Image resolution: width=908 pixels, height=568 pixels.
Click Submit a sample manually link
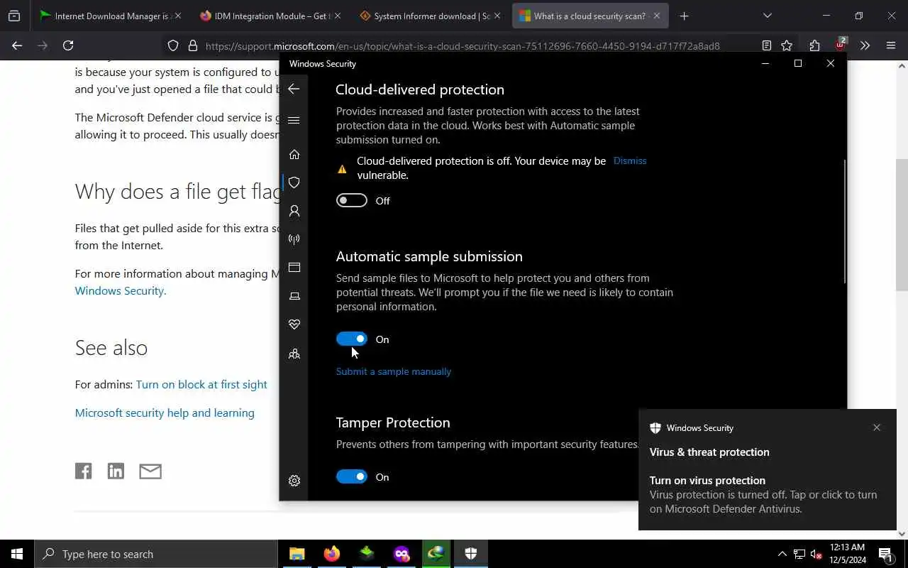pyautogui.click(x=394, y=371)
